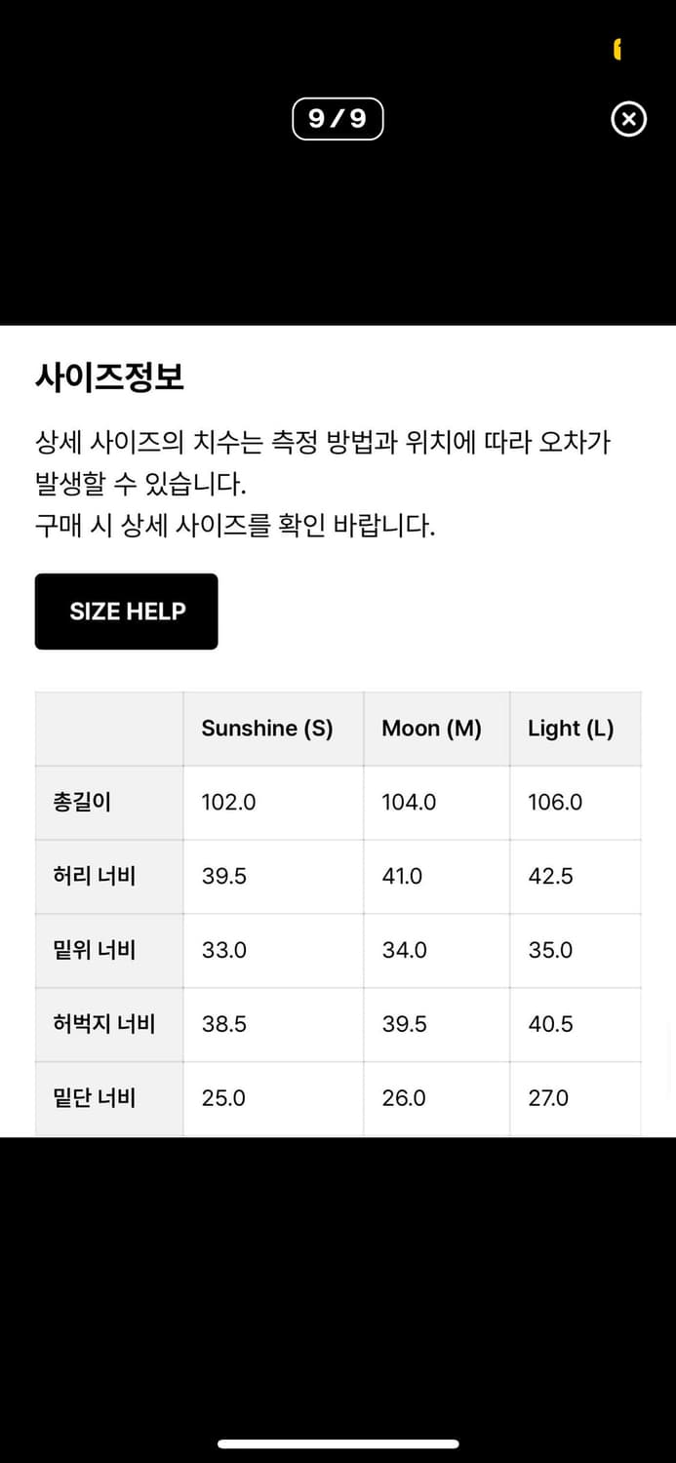Screen dimensions: 676x1463
Task: Tap the home indicator bar
Action: click(x=338, y=1443)
